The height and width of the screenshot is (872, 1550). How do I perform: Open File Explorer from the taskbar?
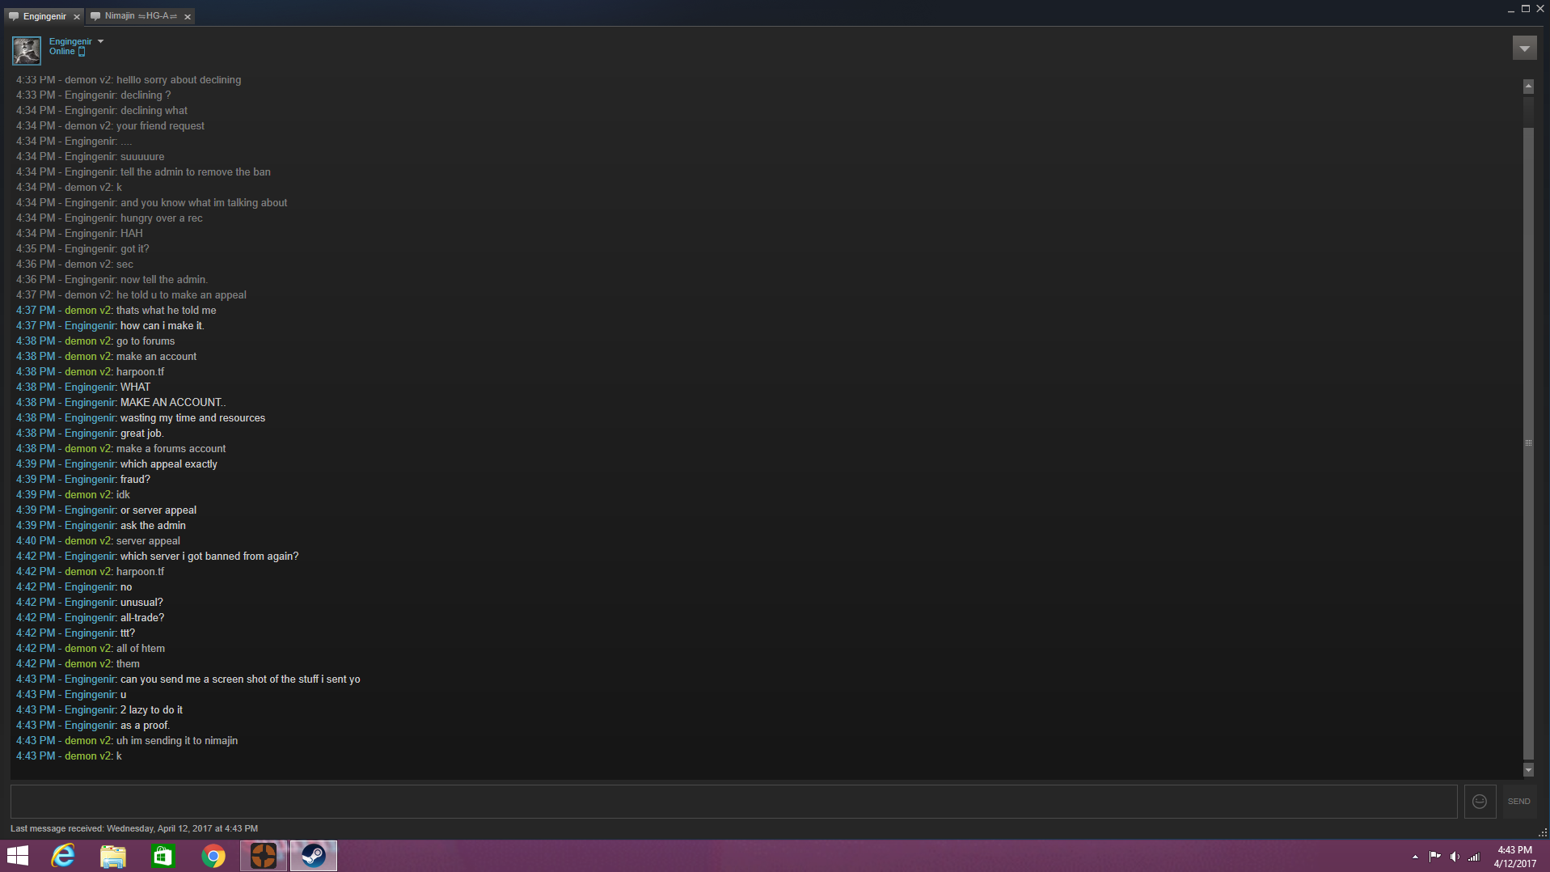coord(113,856)
